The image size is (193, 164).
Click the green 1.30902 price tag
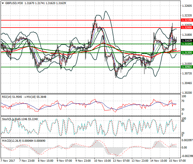187,67
